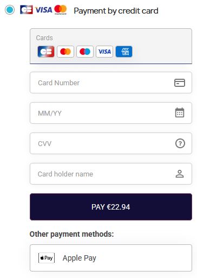The width and height of the screenshot is (197, 278).
Task: Click the CVV help question mark icon
Action: point(180,143)
